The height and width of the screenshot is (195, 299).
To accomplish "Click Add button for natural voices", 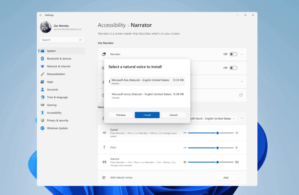I will [x=226, y=178].
